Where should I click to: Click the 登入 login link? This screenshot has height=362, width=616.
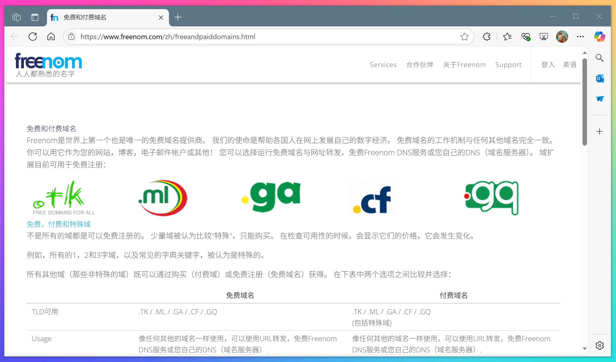pos(548,65)
